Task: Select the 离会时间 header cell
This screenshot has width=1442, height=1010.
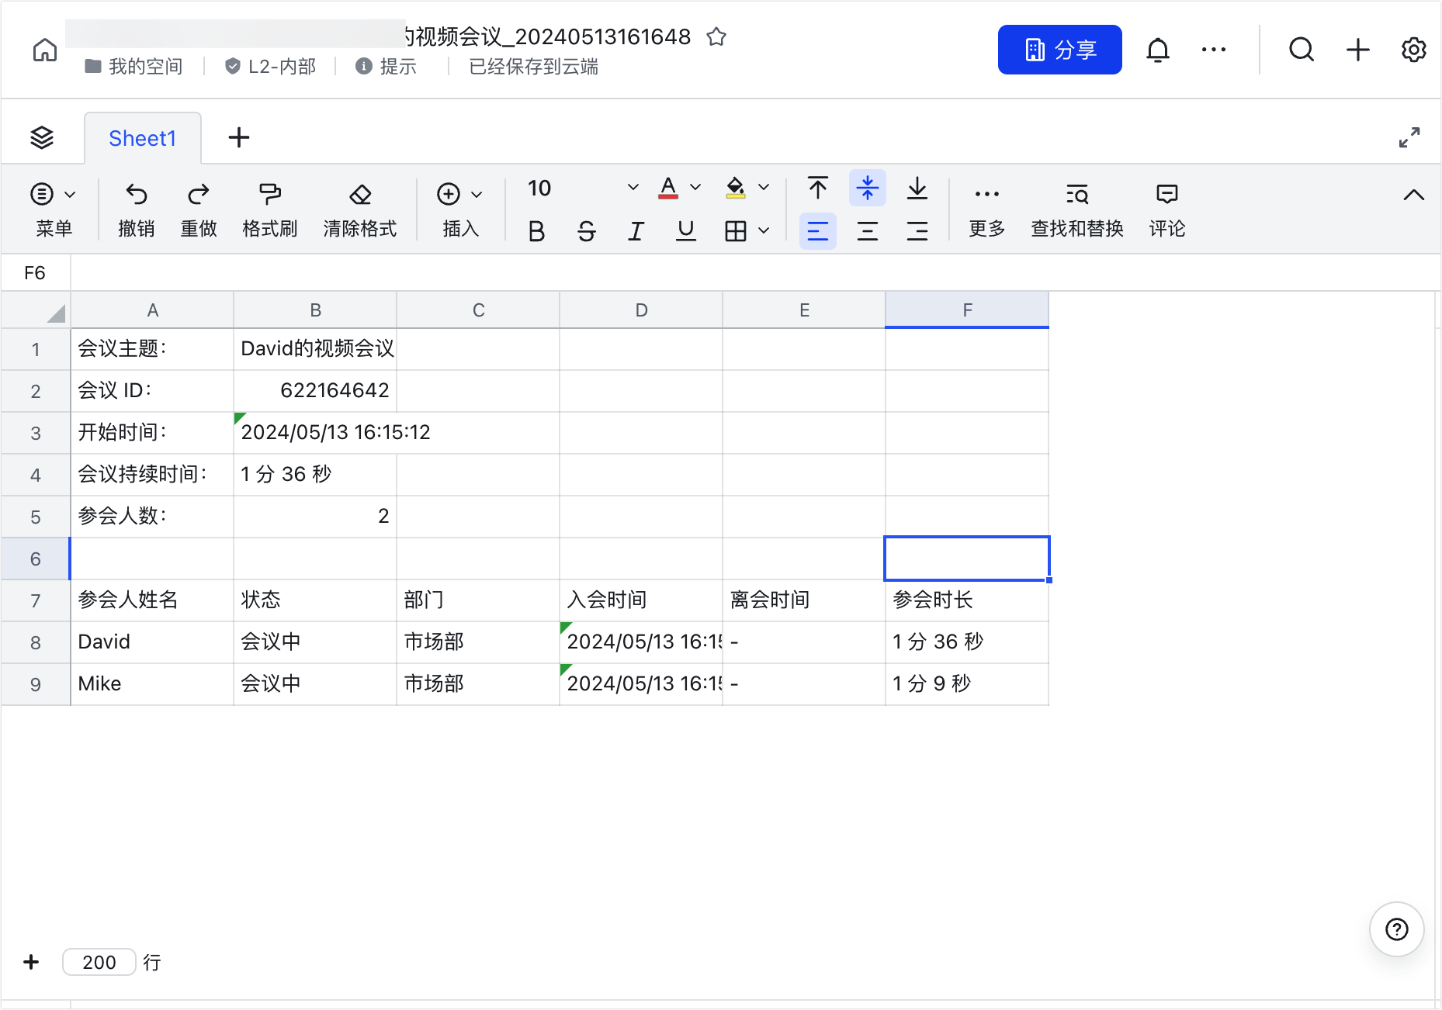Action: click(804, 600)
